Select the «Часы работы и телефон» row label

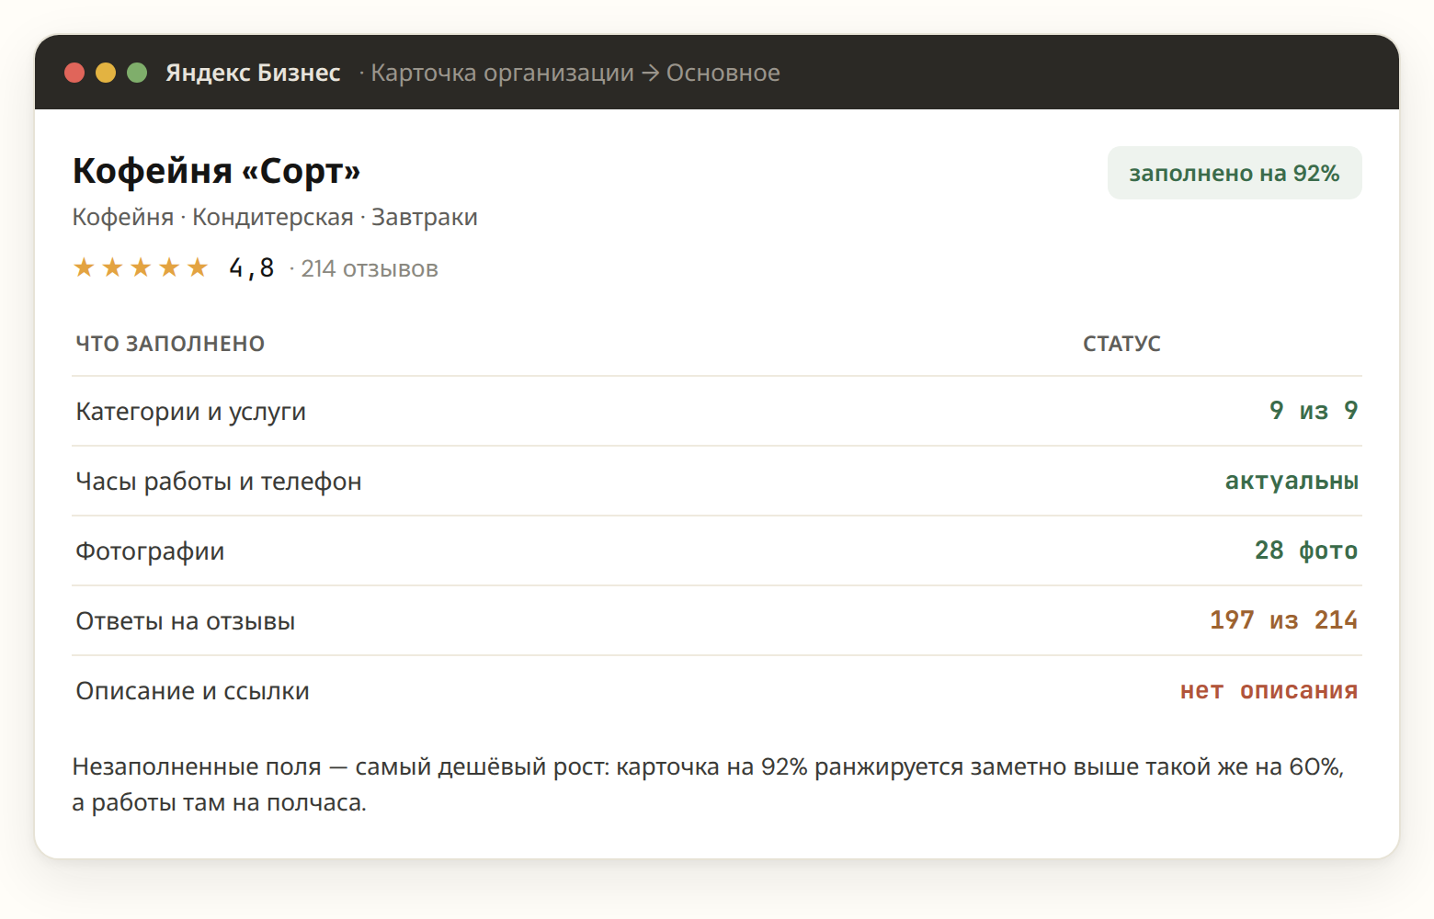pyautogui.click(x=219, y=481)
